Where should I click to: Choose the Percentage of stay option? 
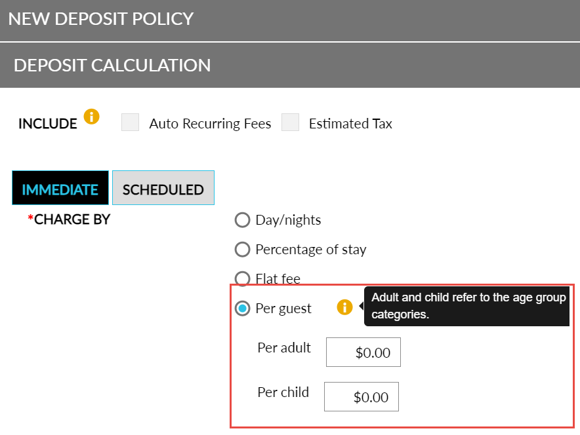coord(243,250)
